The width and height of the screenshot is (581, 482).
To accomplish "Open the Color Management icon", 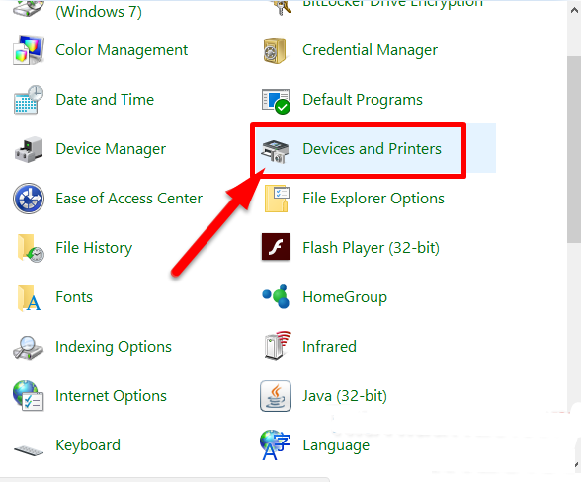I will pos(28,50).
